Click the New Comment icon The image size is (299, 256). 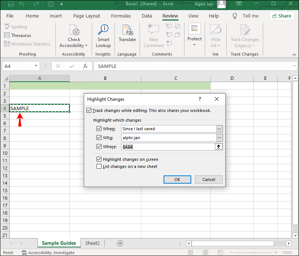153,30
